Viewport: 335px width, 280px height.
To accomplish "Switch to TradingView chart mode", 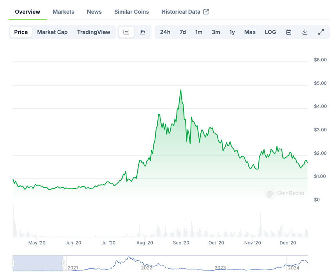I will [94, 32].
